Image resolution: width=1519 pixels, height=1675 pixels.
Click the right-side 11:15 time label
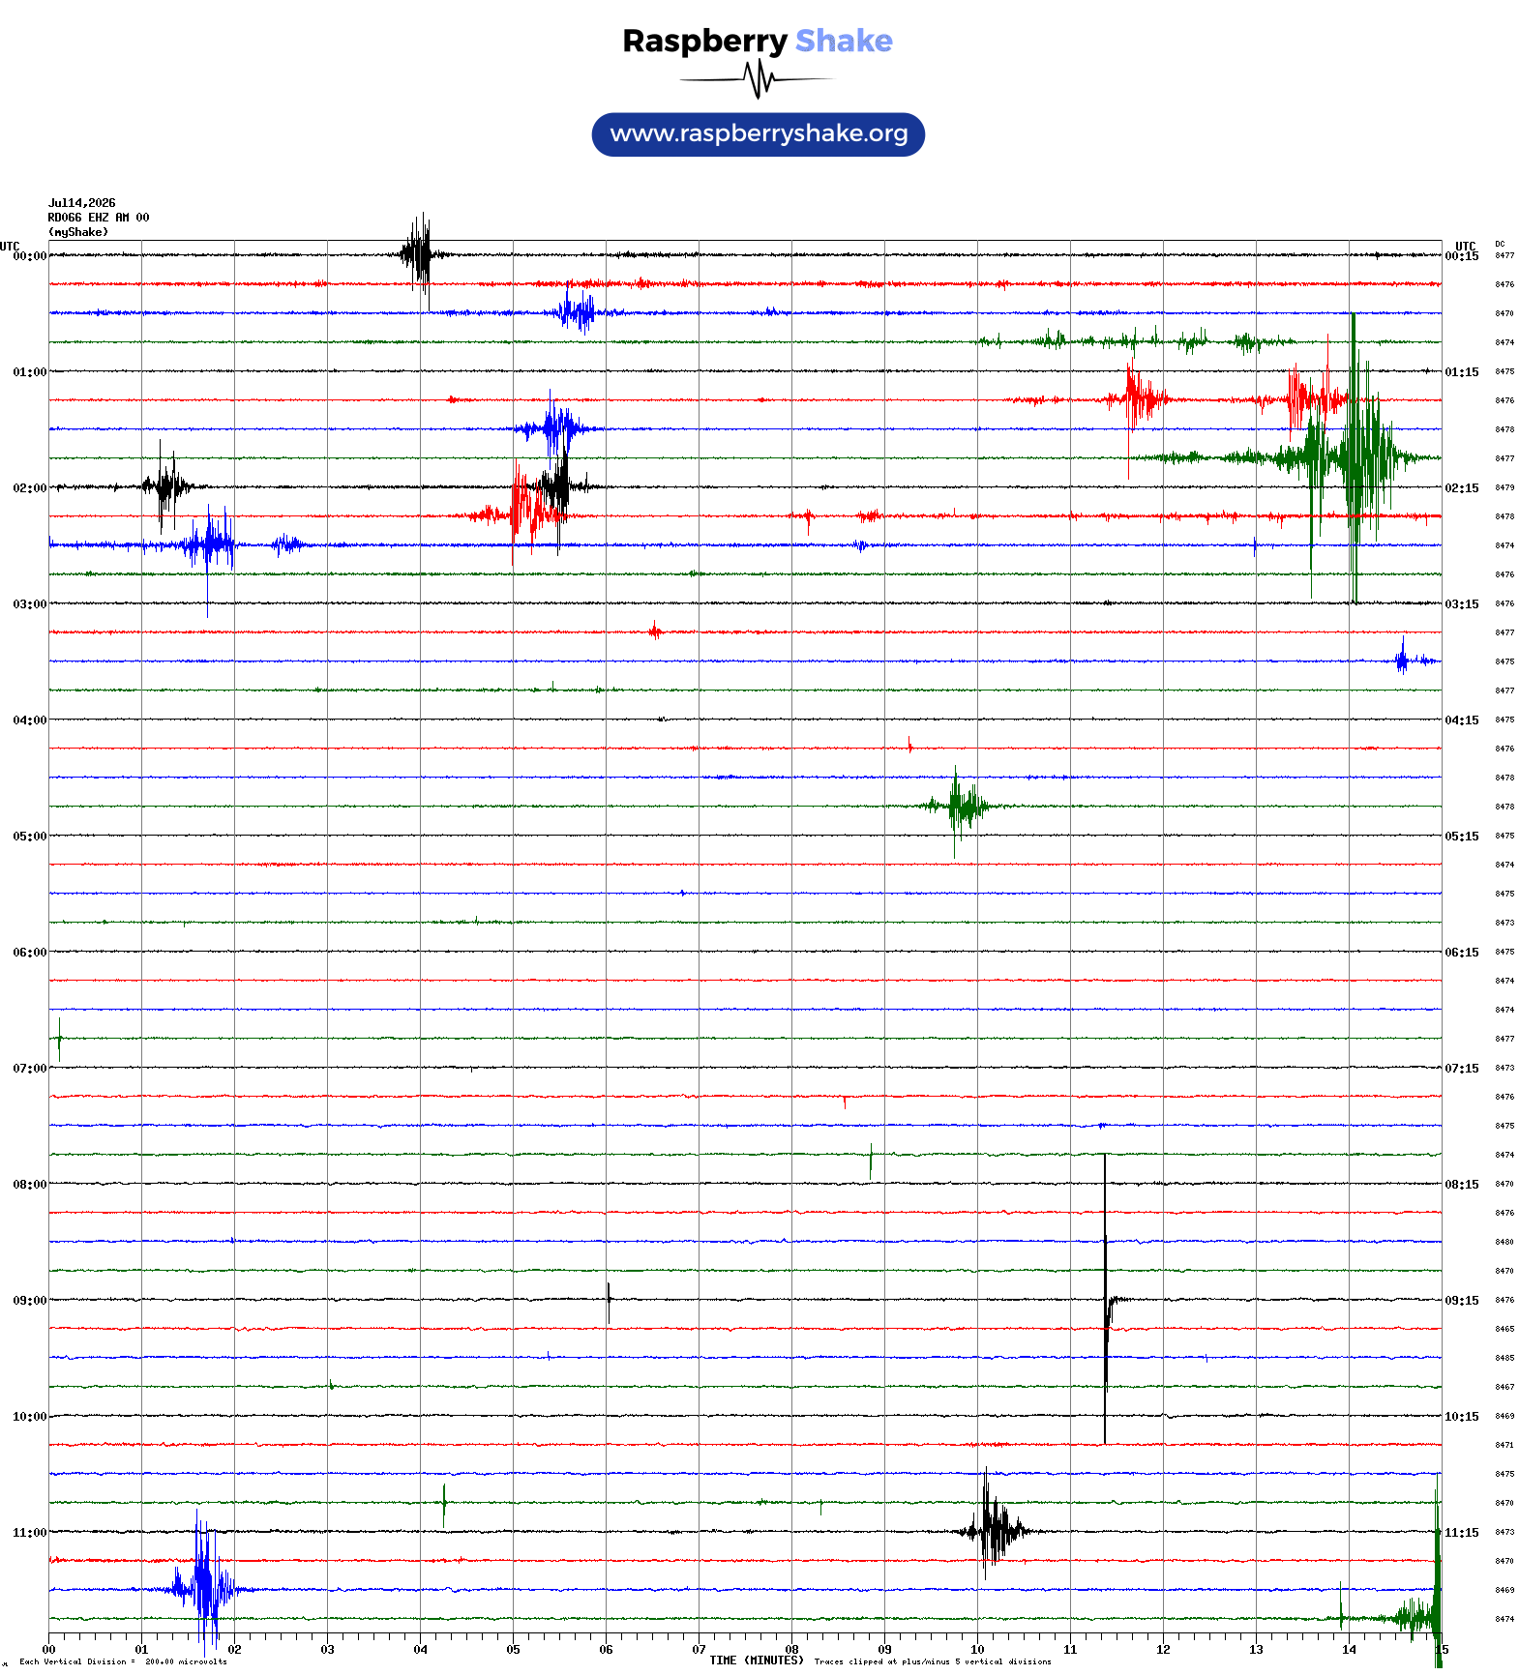(x=1462, y=1533)
